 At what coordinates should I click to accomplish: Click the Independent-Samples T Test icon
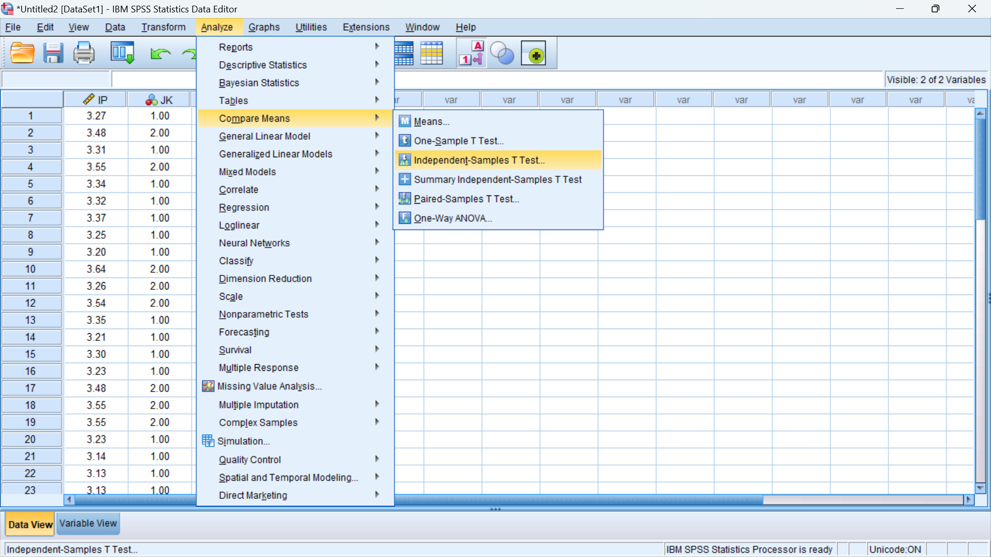[x=405, y=160]
